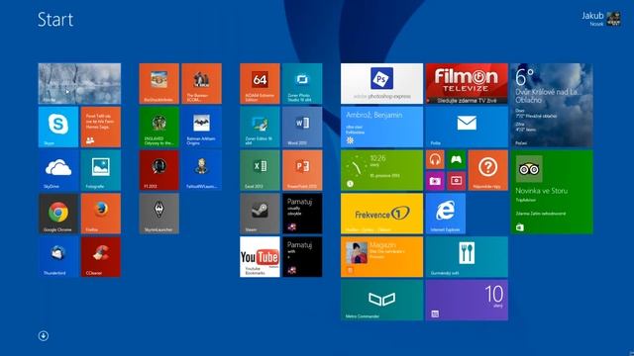This screenshot has width=634, height=356.
Task: Open the Metro Commander tile
Action: click(381, 300)
